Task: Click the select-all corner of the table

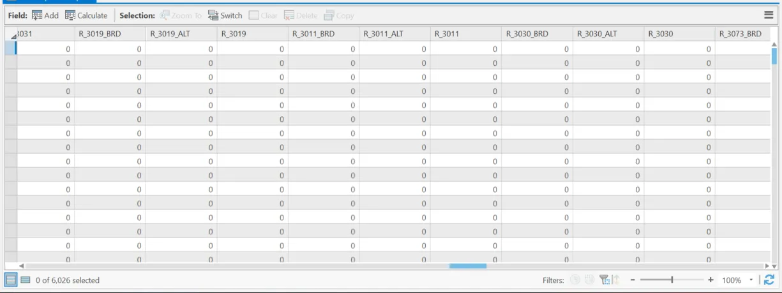Action: click(x=11, y=34)
